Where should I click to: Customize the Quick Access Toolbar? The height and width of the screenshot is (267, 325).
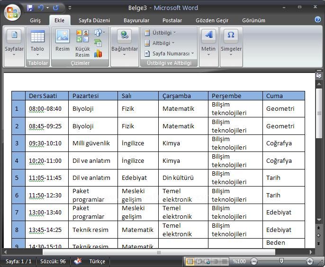[70, 8]
